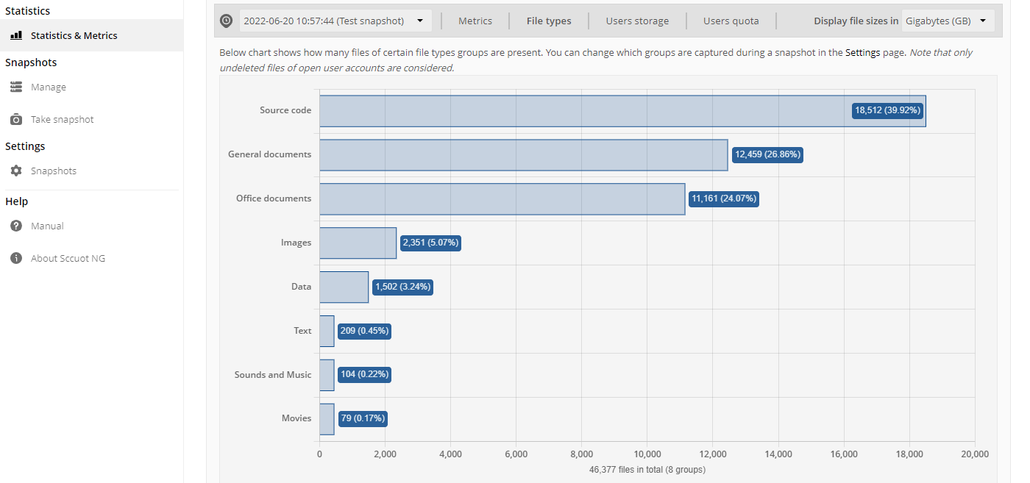Click the snapshot clock icon in toolbar
1030x483 pixels.
tap(227, 21)
